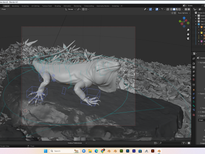The width and height of the screenshot is (205, 154).
Task: Open the Pose menu in viewport header
Action: [3, 9]
